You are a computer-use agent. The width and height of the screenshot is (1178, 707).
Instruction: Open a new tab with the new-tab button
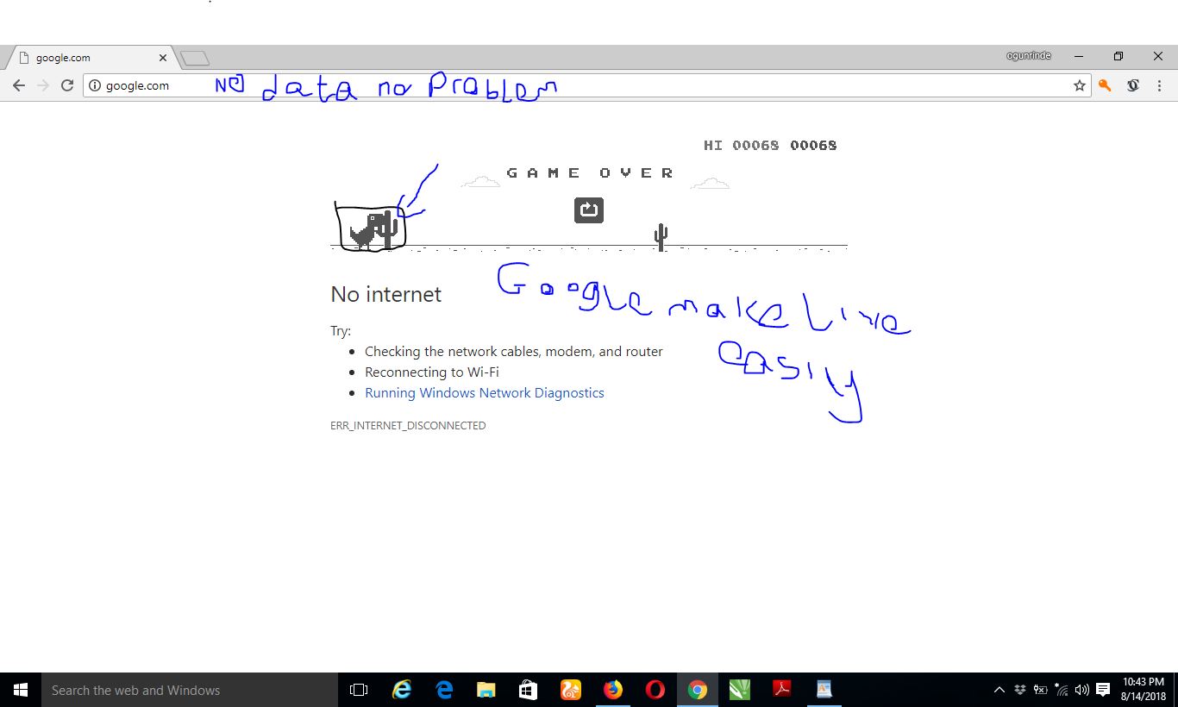[195, 58]
